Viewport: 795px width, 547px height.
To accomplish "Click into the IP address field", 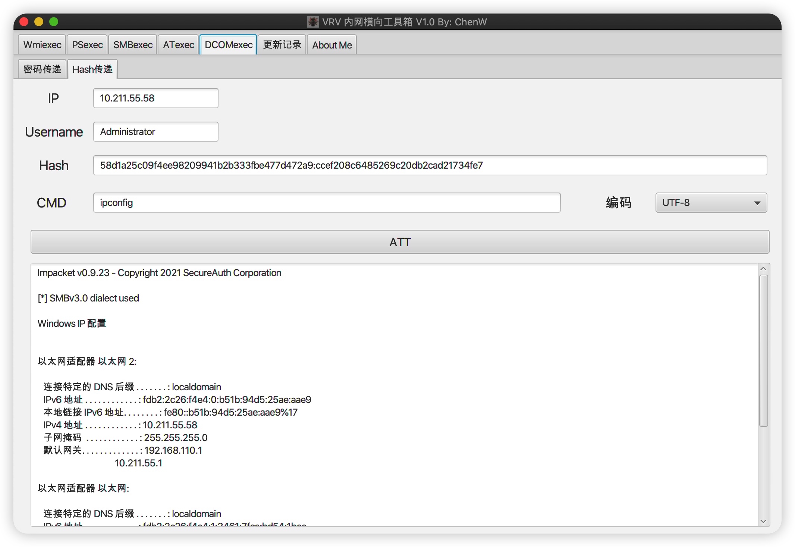I will pos(155,98).
